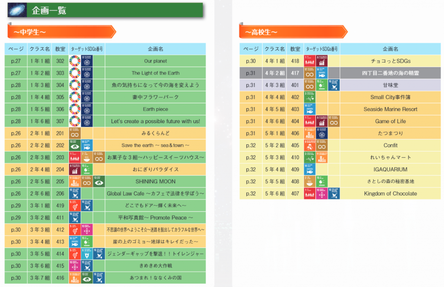This screenshot has height=287, width=444.
Task: Click the galaxy icon beside 企画一覧 title
Action: [16, 10]
